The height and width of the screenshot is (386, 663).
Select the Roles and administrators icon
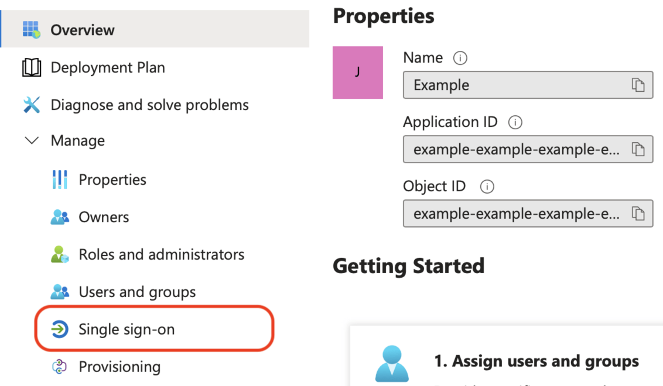pos(60,254)
